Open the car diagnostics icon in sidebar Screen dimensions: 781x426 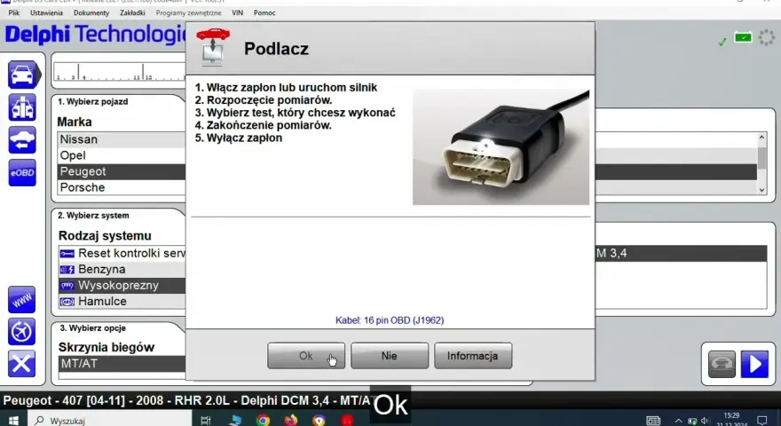22,75
